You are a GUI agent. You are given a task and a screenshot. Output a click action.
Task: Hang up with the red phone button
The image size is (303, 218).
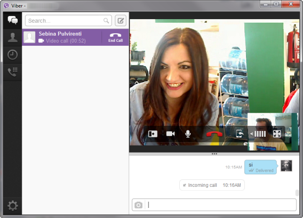(214, 133)
